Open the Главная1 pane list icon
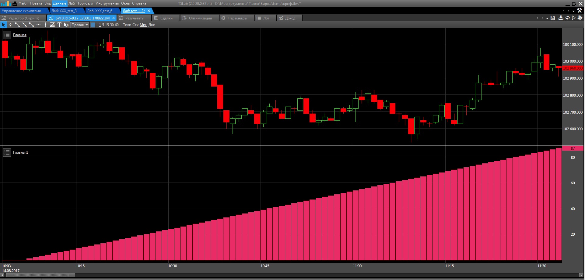Viewport: 585px width, 280px height. pyautogui.click(x=7, y=152)
